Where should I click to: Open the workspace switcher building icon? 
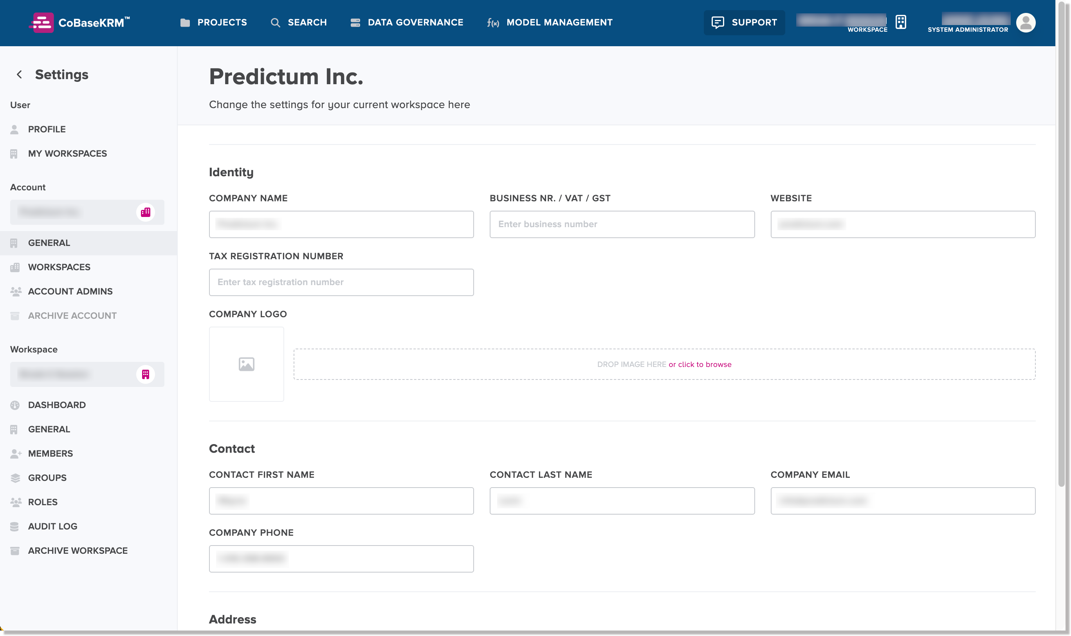pyautogui.click(x=901, y=22)
